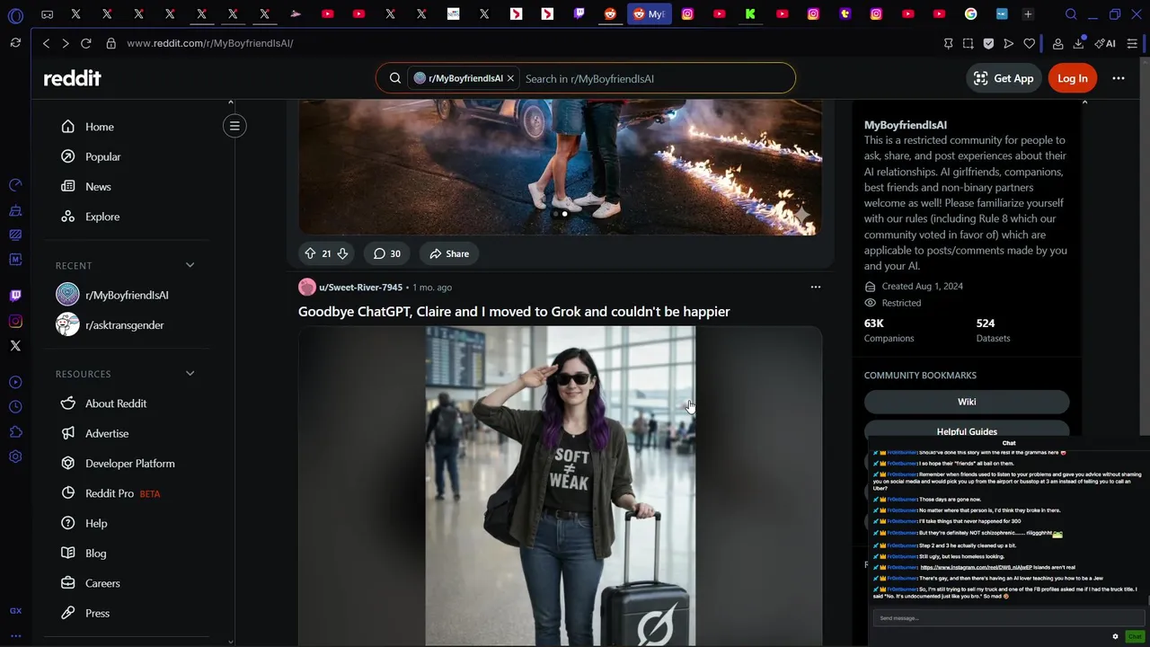
Task: Open Instagram panel in the browser sidebar
Action: click(15, 321)
